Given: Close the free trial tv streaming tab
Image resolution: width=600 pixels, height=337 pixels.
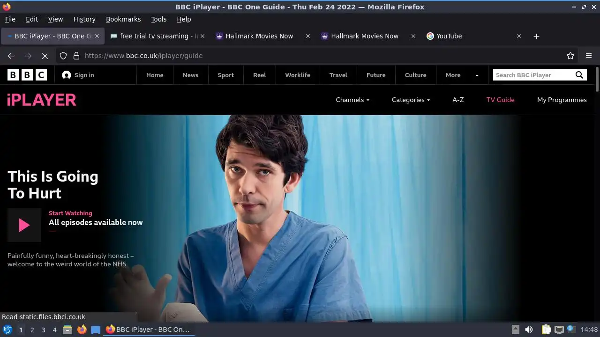Looking at the screenshot, I should pos(202,36).
